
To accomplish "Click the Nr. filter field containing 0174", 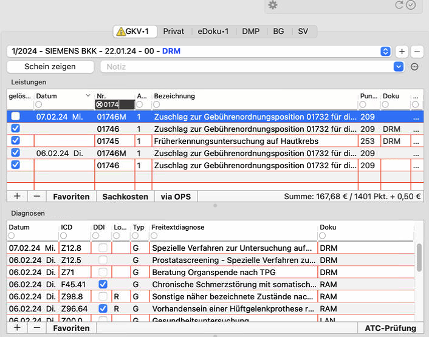I will [x=115, y=104].
